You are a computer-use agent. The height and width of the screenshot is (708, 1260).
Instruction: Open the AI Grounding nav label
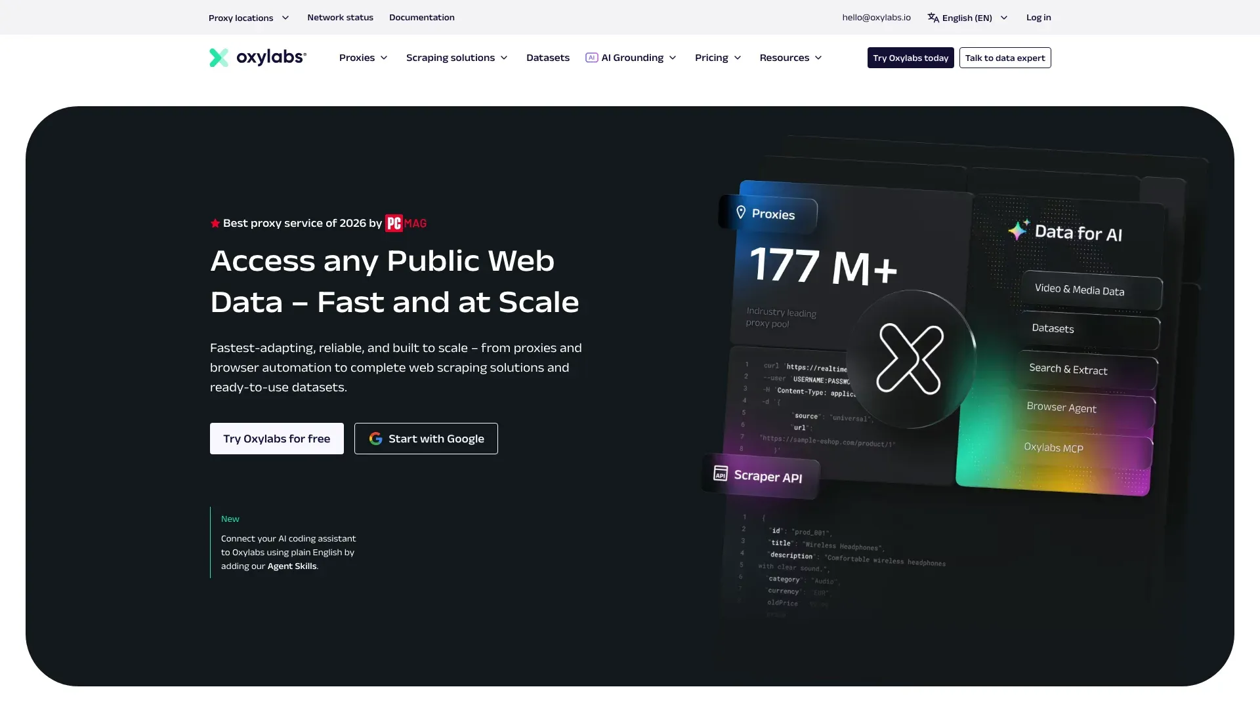[633, 58]
